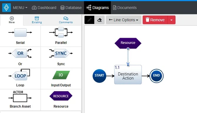197x113 pixels.
Task: Select the Destination Action box
Action: pyautogui.click(x=128, y=75)
